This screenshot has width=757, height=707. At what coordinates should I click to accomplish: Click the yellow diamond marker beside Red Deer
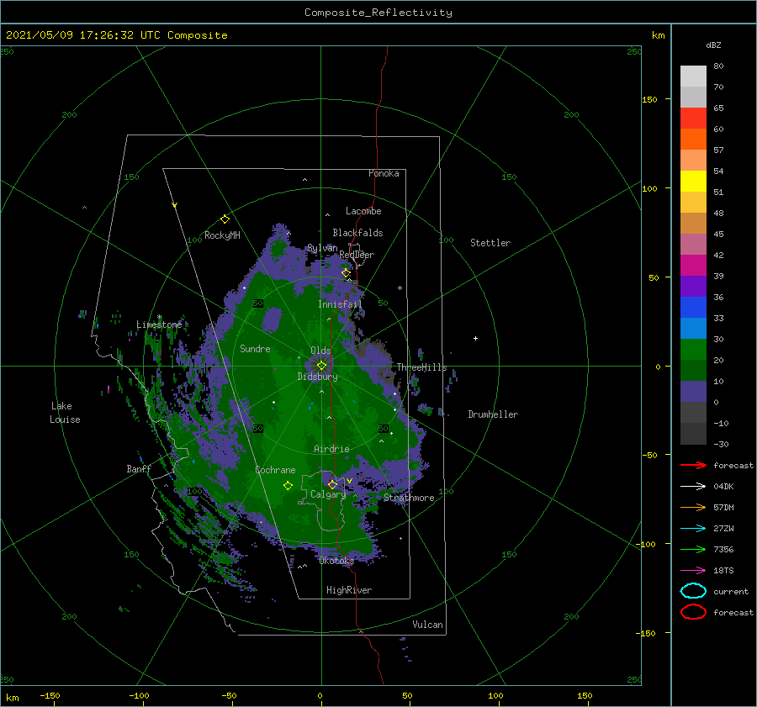coord(346,273)
